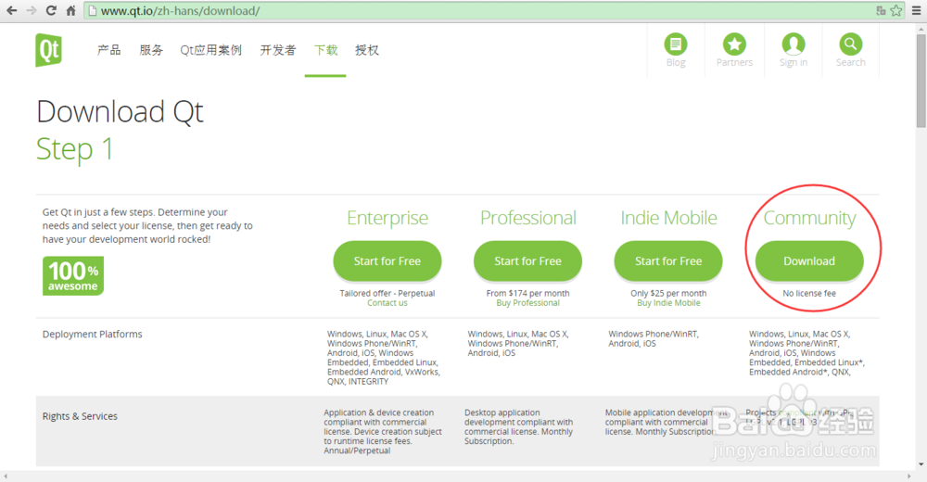Image resolution: width=927 pixels, height=482 pixels.
Task: Reload the page with the refresh icon
Action: (x=51, y=10)
